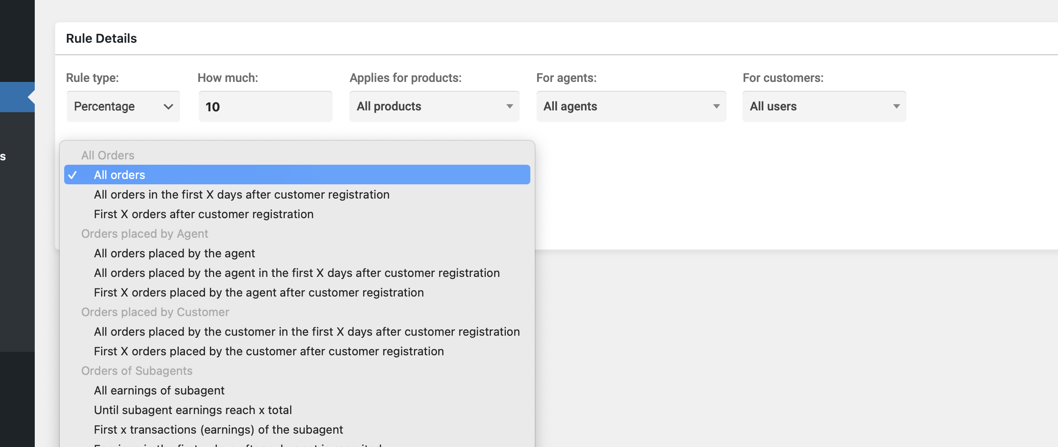Viewport: 1058px width, 447px height.
Task: Select First X orders placed by the customer
Action: [297, 351]
